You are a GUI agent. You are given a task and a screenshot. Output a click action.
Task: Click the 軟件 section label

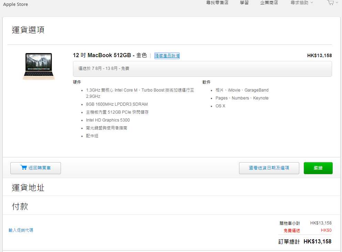pyautogui.click(x=206, y=82)
